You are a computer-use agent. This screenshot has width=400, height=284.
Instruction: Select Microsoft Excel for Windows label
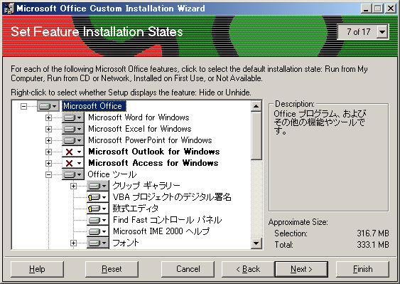pyautogui.click(x=139, y=129)
